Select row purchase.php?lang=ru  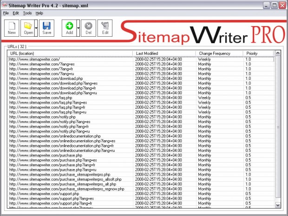tap(141, 170)
